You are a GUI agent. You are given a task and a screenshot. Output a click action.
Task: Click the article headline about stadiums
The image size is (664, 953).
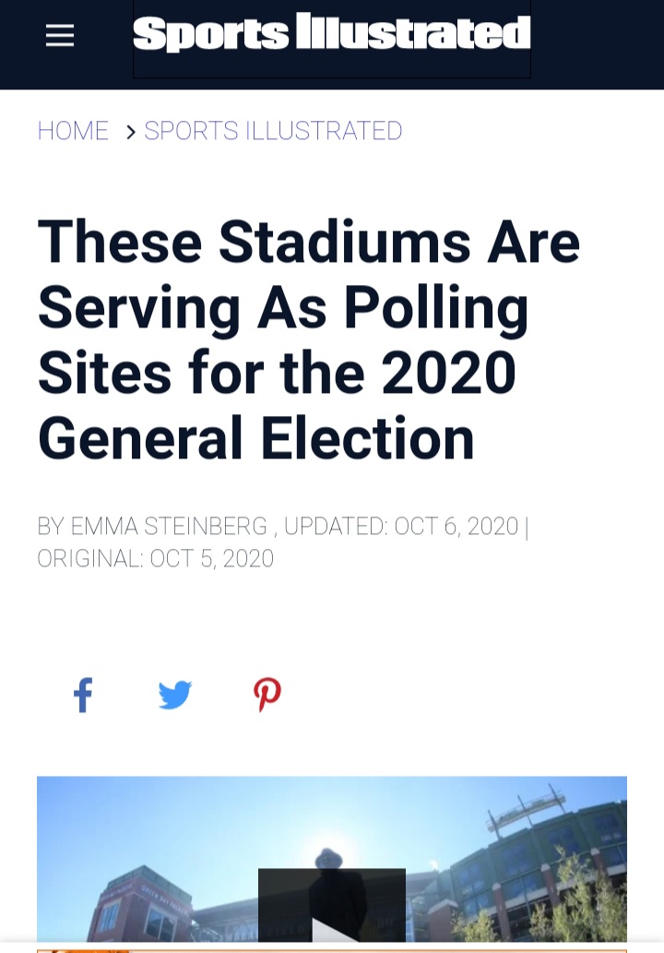(x=309, y=340)
